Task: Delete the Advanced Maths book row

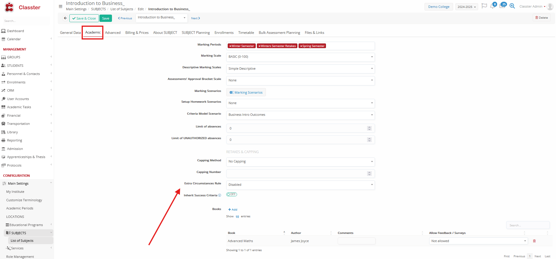Action: pos(534,241)
